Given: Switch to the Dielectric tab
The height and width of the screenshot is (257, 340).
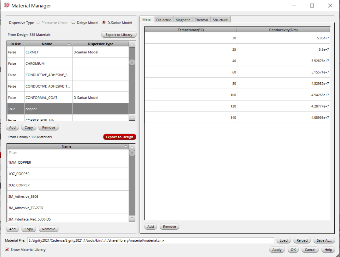Looking at the screenshot, I should tap(163, 20).
